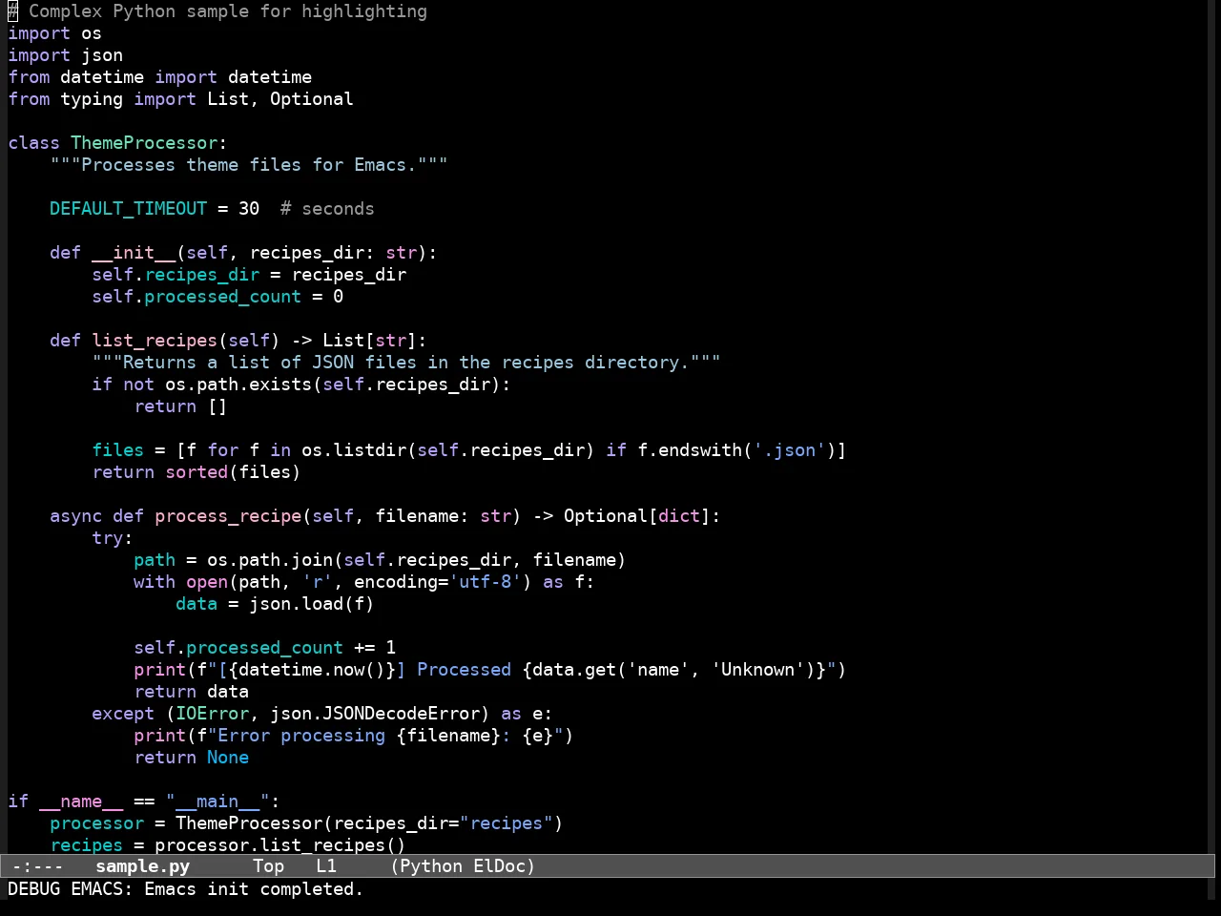This screenshot has height=916, width=1221.
Task: Click 'return sorted(files)' line
Action: pos(197,472)
